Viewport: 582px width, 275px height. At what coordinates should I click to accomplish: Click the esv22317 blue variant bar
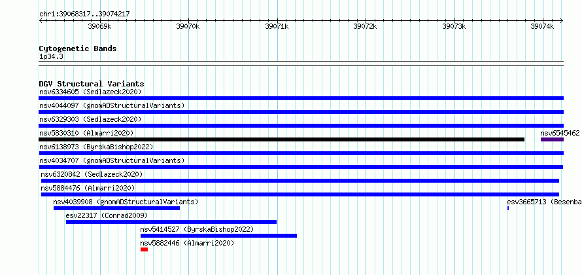pos(171,222)
